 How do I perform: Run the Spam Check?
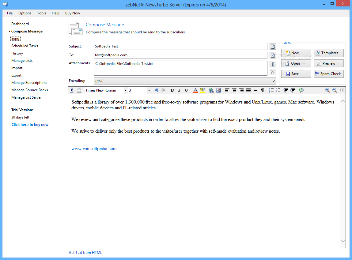pos(329,74)
